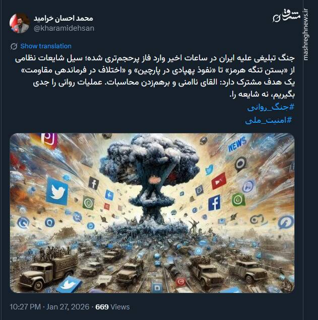Click the translation icon beside Show translation
This screenshot has width=318, height=320.
(14, 46)
